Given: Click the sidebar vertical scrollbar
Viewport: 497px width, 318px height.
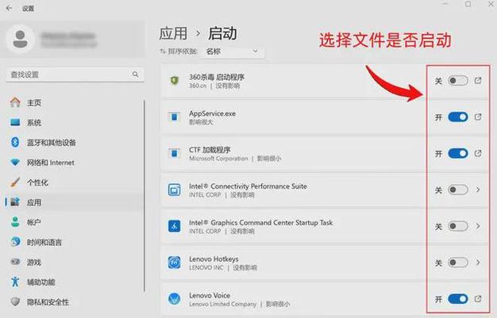Looking at the screenshot, I should (x=144, y=195).
